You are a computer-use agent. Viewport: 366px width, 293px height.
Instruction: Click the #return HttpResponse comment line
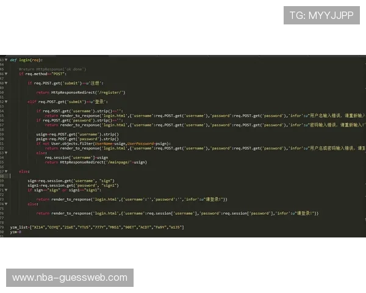point(52,69)
